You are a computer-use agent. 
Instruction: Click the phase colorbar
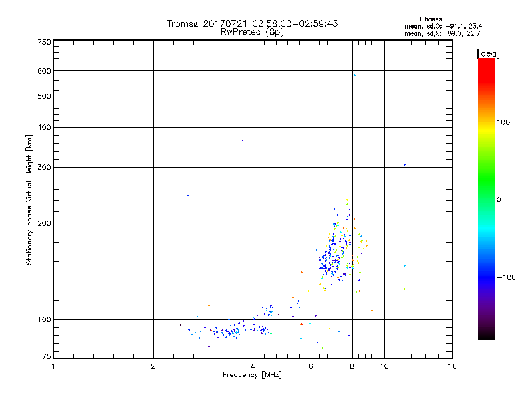click(487, 198)
